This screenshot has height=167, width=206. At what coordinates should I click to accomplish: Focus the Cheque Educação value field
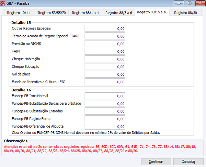tap(105, 67)
